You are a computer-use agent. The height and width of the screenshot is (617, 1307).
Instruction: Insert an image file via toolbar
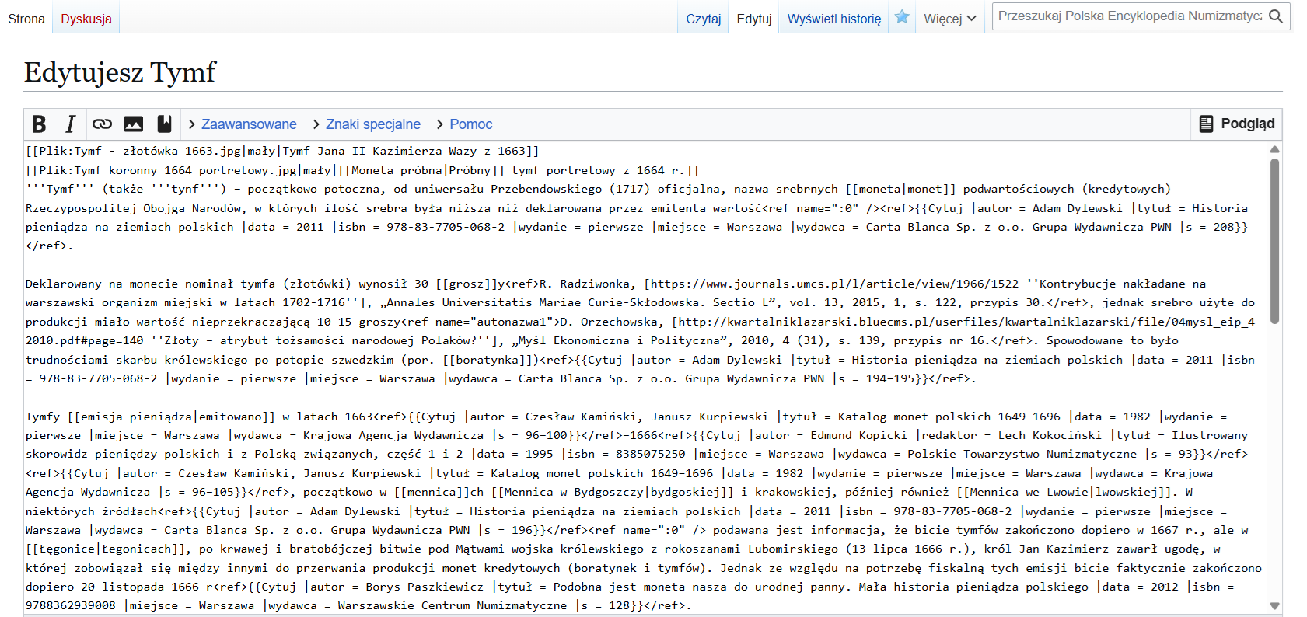click(133, 124)
